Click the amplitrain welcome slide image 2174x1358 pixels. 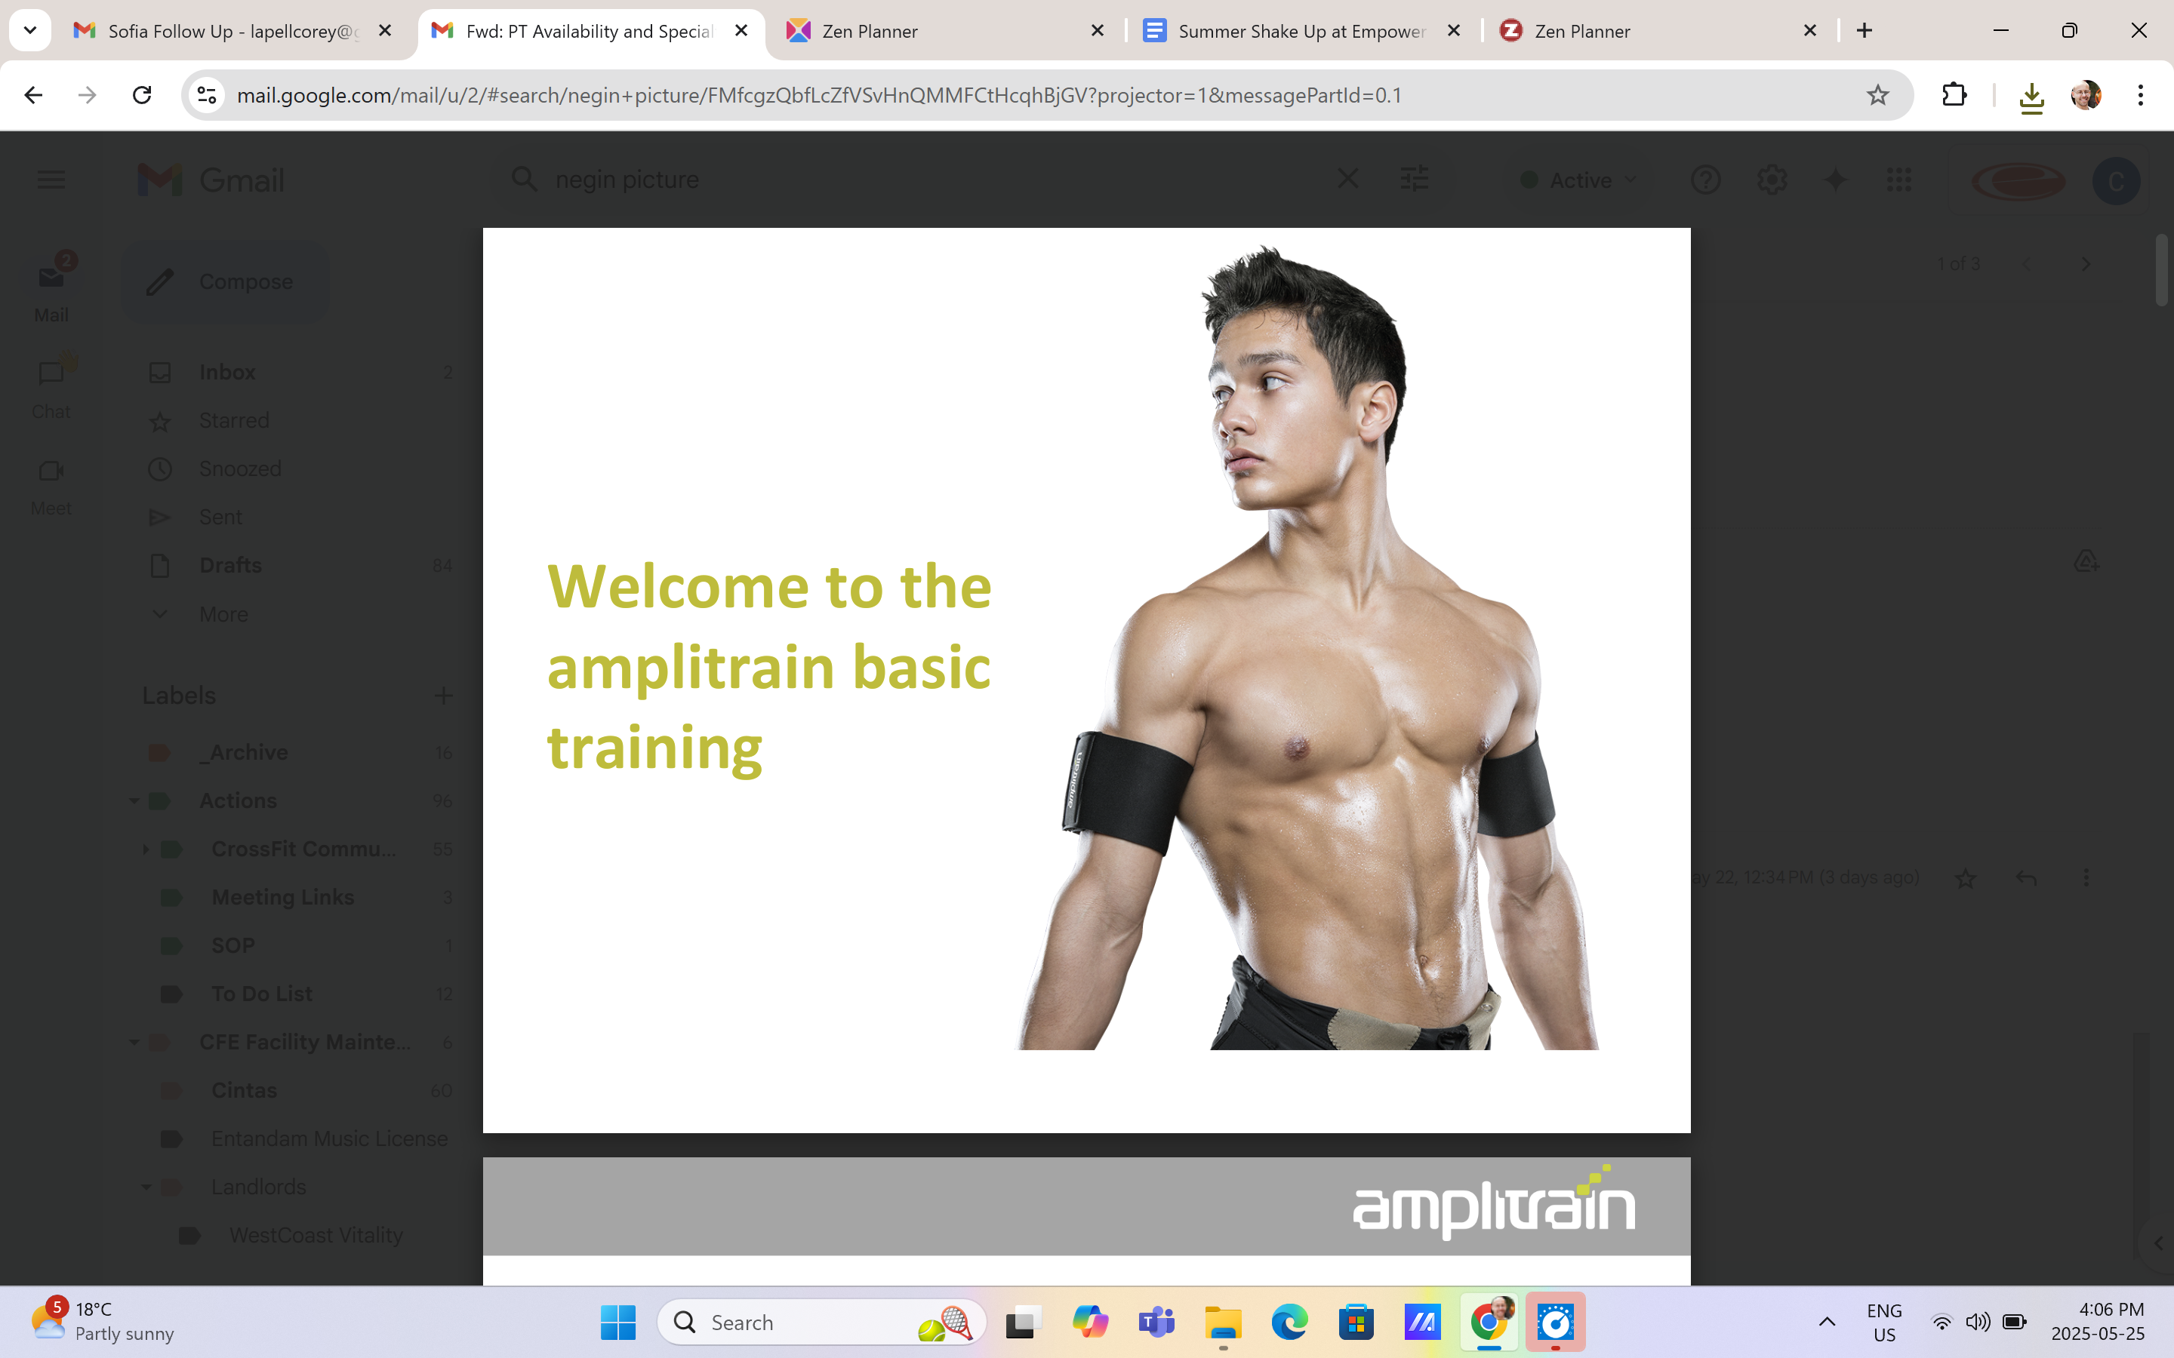(x=1086, y=680)
